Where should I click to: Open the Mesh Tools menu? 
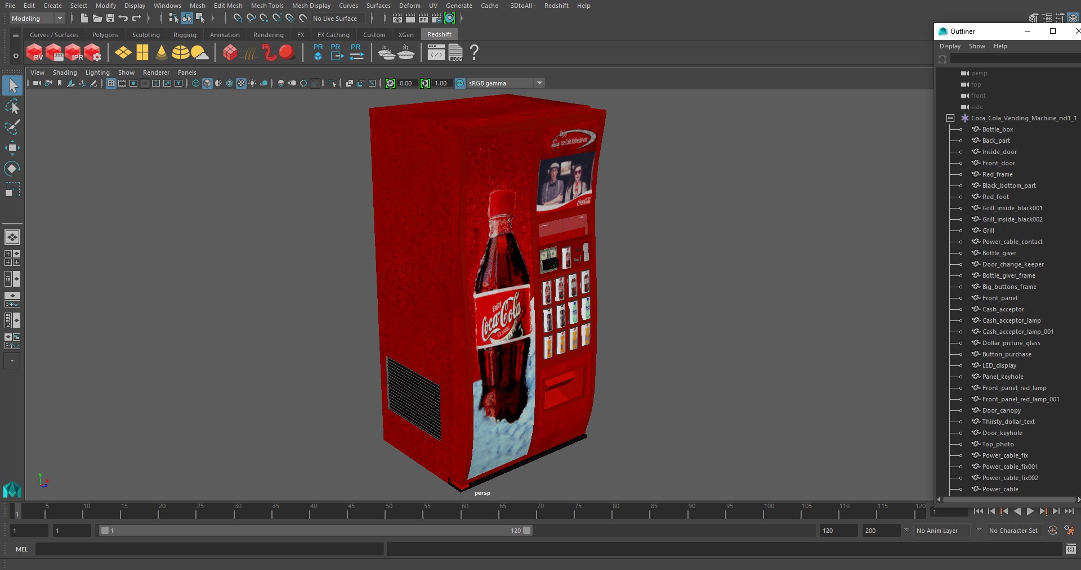267,6
